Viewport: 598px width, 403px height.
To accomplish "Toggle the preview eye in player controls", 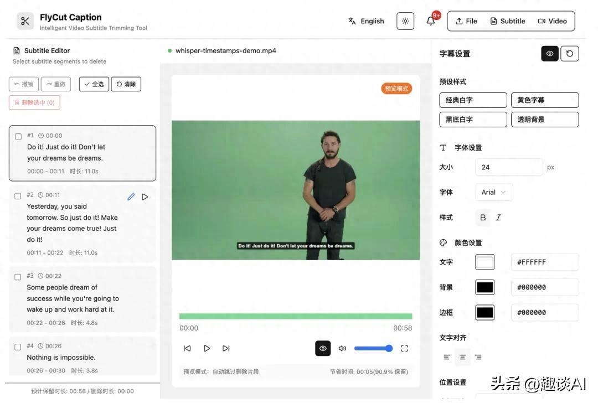I will coord(323,348).
